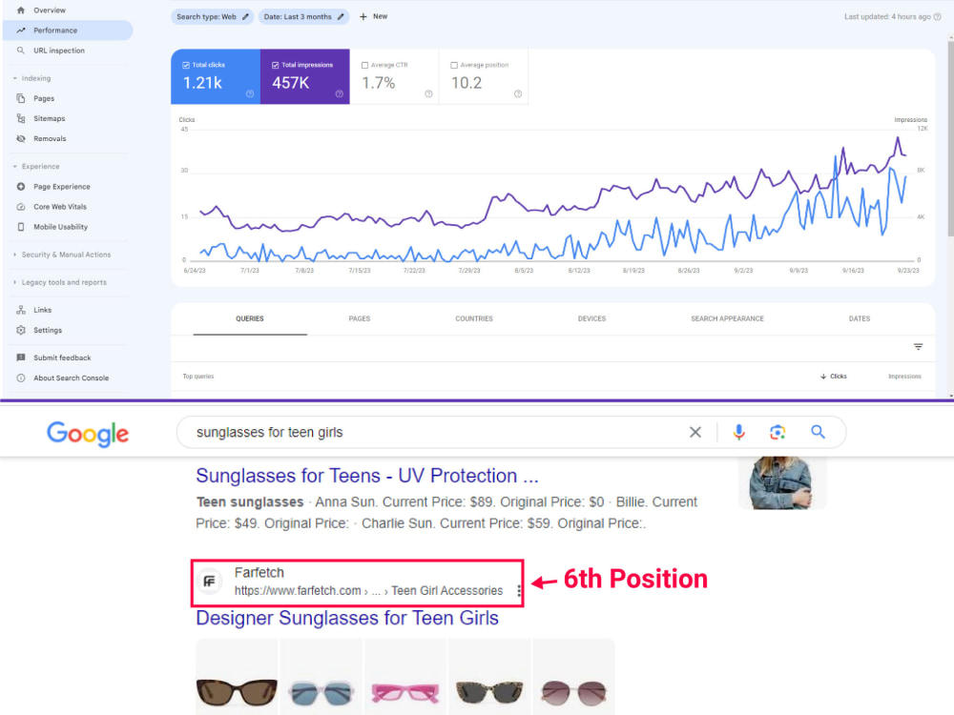Viewport: 954px width, 715px height.
Task: Edit the Search type filter pencil icon
Action: click(x=245, y=17)
